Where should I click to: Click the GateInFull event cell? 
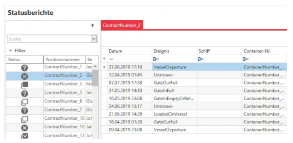[174, 91]
